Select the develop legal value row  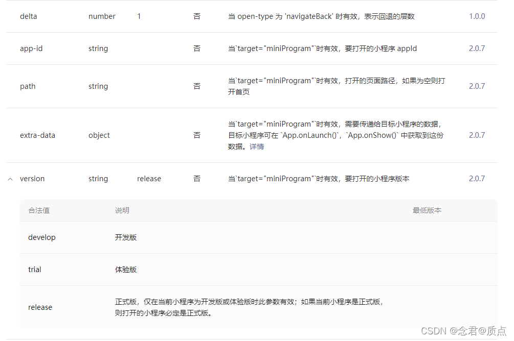point(41,237)
